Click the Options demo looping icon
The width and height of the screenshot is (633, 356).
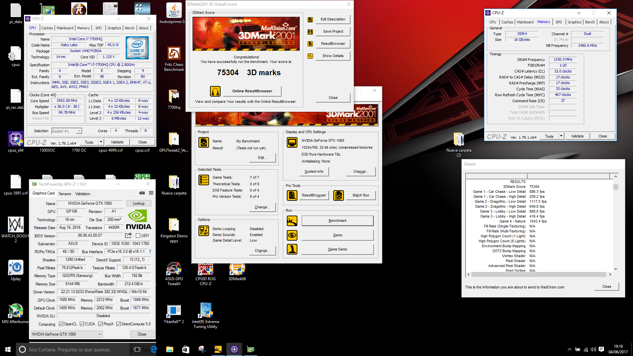click(204, 231)
